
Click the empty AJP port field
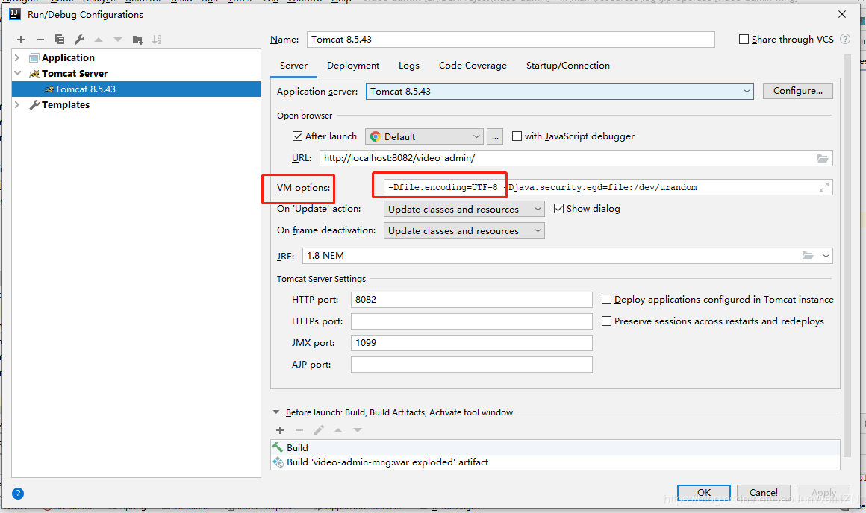(471, 365)
